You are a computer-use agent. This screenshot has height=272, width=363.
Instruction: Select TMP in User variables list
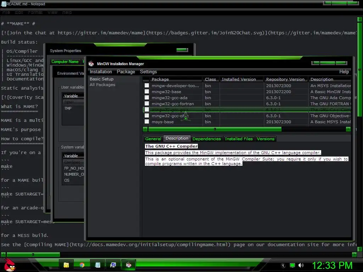(x=68, y=108)
